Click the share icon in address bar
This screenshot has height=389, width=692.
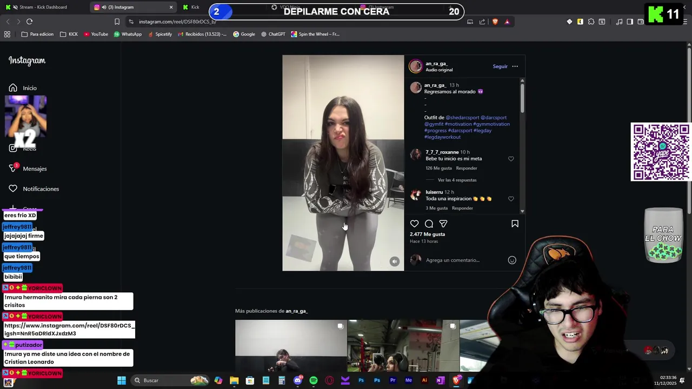point(482,22)
